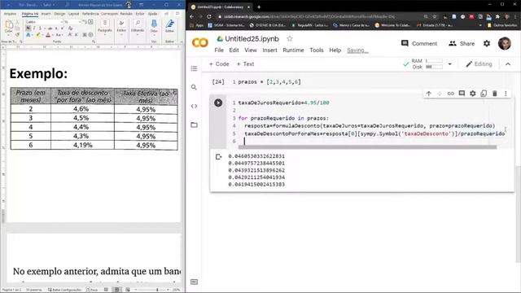Open Google account avatar

505,43
